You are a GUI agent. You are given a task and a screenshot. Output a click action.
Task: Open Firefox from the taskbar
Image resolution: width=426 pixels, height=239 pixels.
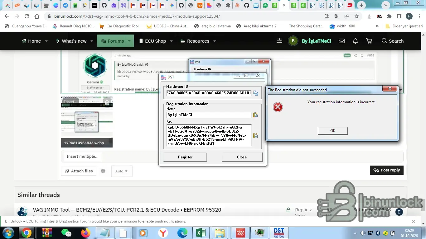click(85, 233)
